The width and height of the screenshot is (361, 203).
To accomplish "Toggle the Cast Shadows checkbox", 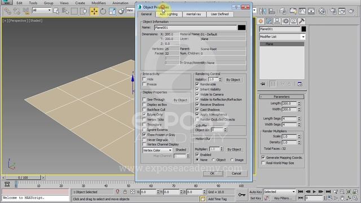I will click(x=197, y=109).
